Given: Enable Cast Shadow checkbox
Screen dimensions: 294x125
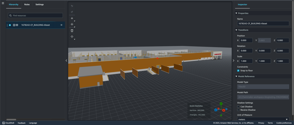Looking at the screenshot, I should coord(238,106).
